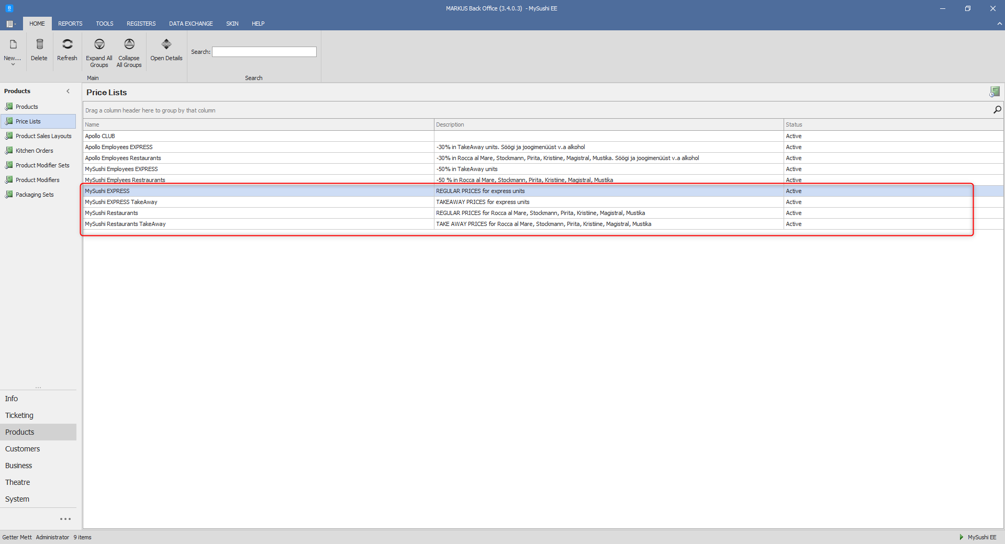This screenshot has height=544, width=1005.
Task: Click 'TAKEAWAY PRICES for express units' description
Action: (483, 202)
